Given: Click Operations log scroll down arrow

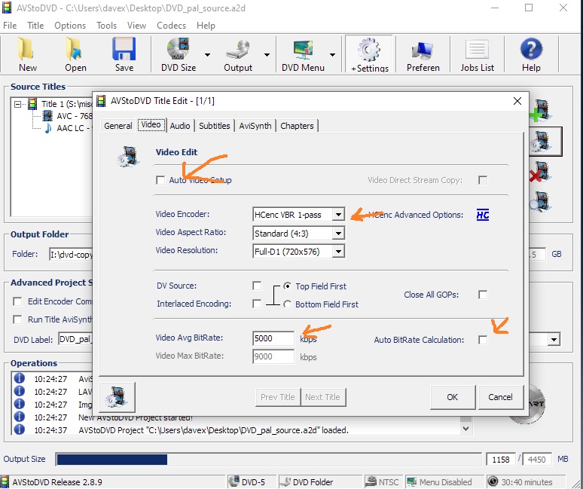Looking at the screenshot, I should point(465,429).
